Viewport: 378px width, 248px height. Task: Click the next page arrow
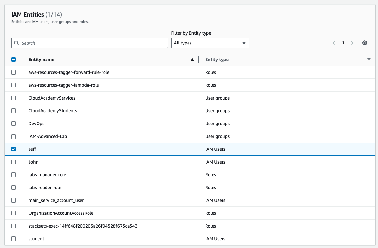tap(352, 43)
